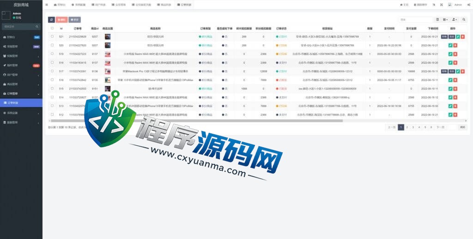Delete order row 515 with red trash icon
The image size is (473, 239).
click(x=455, y=89)
